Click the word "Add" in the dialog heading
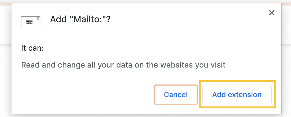The image size is (291, 117). [58, 19]
